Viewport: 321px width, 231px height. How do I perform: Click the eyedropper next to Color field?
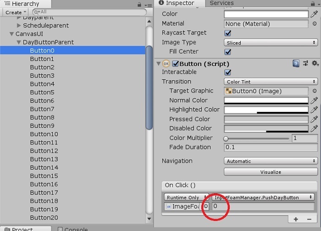point(314,14)
